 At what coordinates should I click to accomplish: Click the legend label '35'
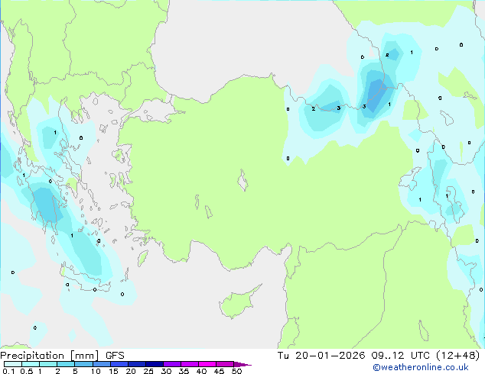pyautogui.click(x=184, y=371)
